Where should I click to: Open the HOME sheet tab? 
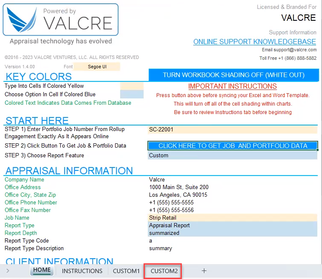(x=42, y=271)
